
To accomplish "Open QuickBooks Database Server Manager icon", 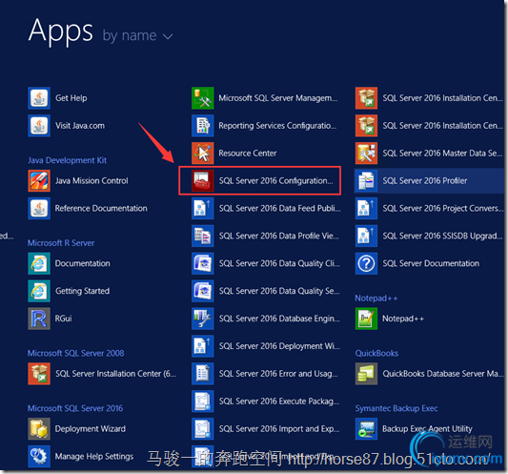I will point(366,374).
